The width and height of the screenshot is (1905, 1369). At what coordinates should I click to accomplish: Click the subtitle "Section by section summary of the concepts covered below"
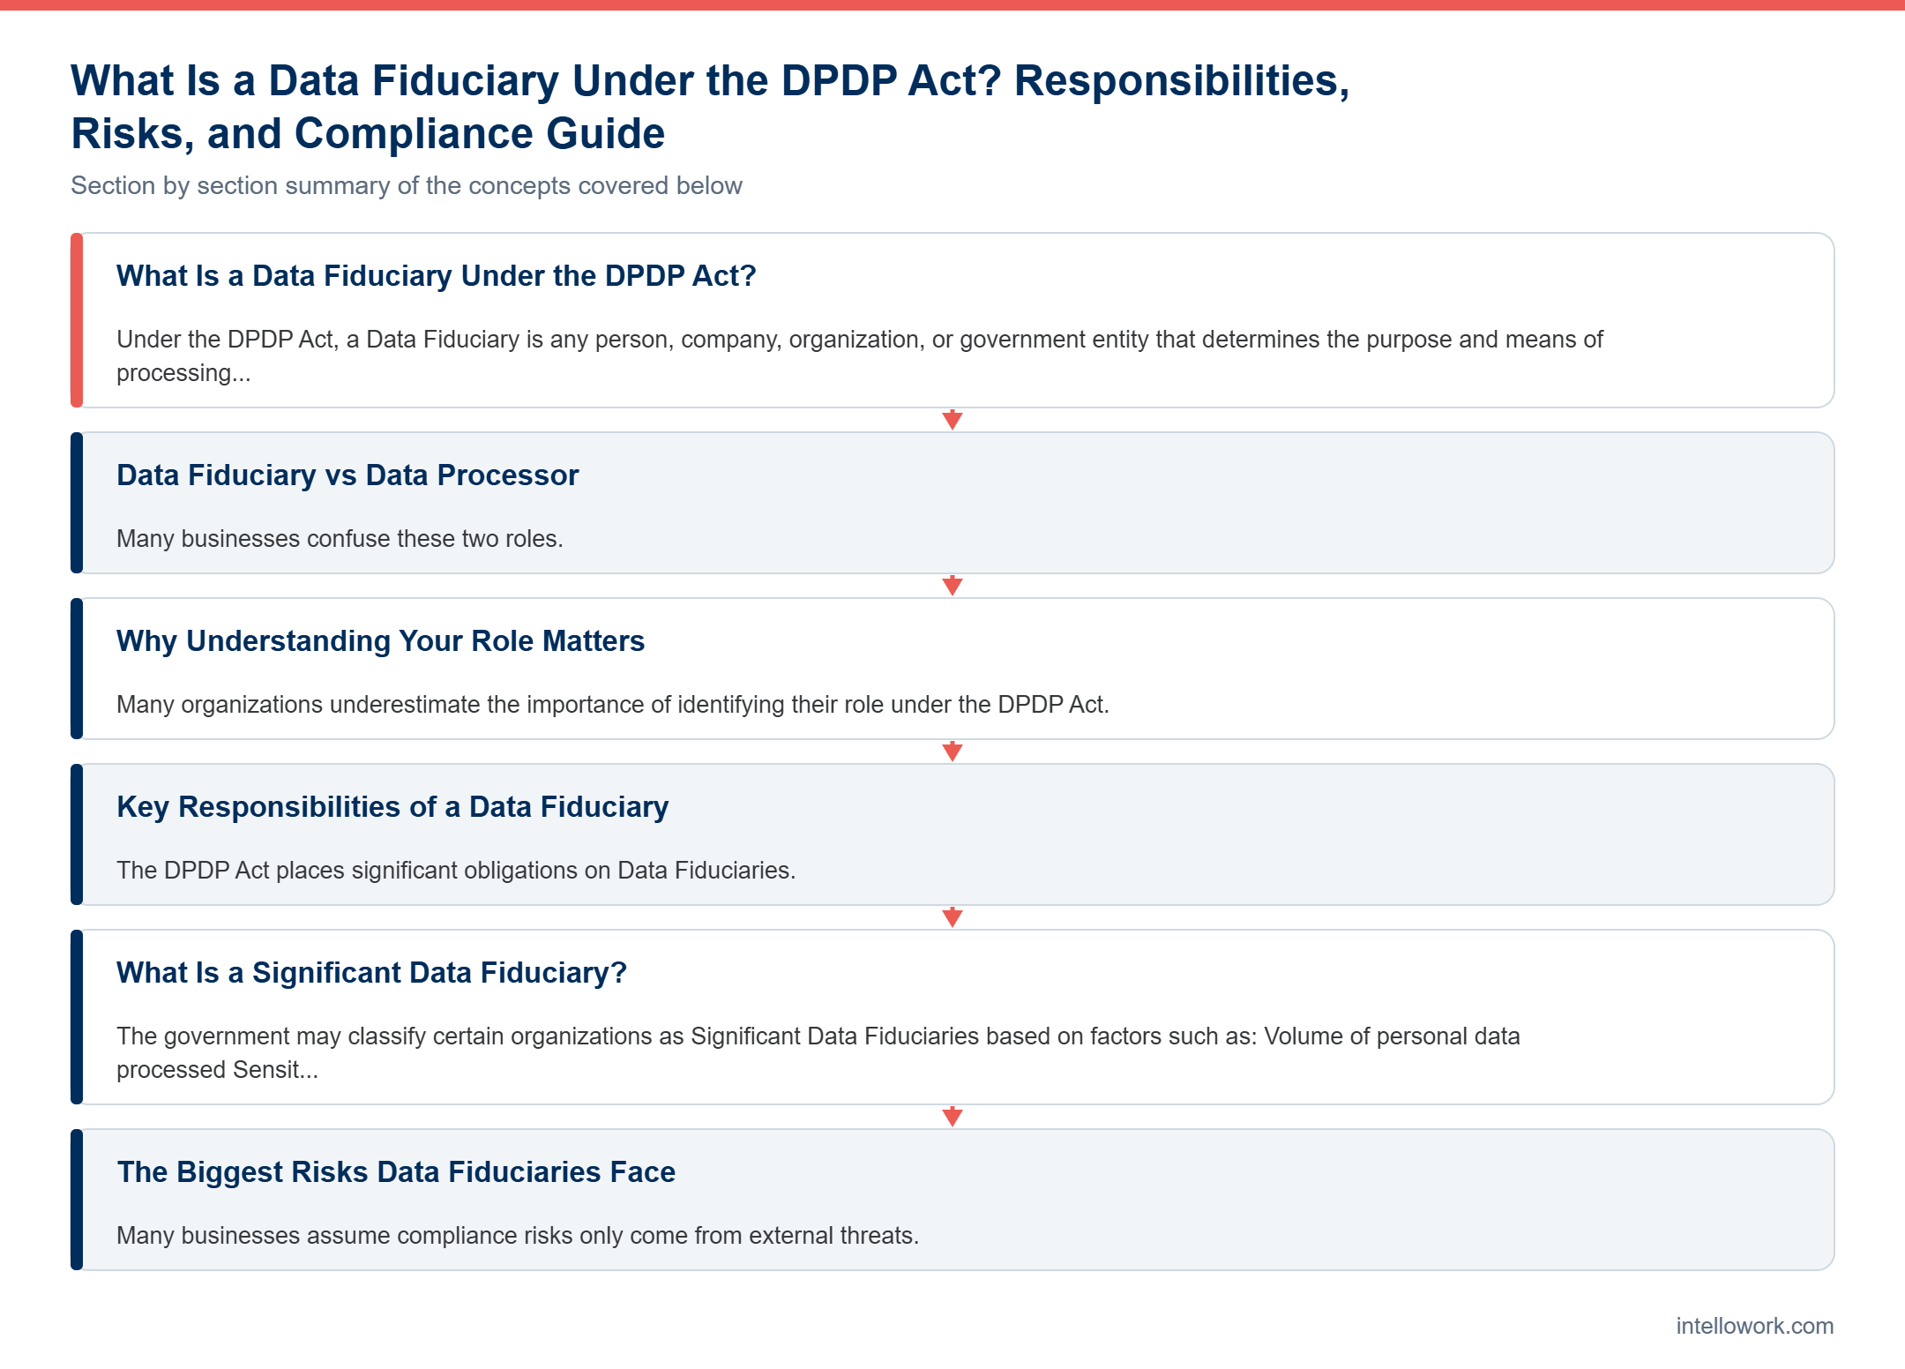coord(407,185)
